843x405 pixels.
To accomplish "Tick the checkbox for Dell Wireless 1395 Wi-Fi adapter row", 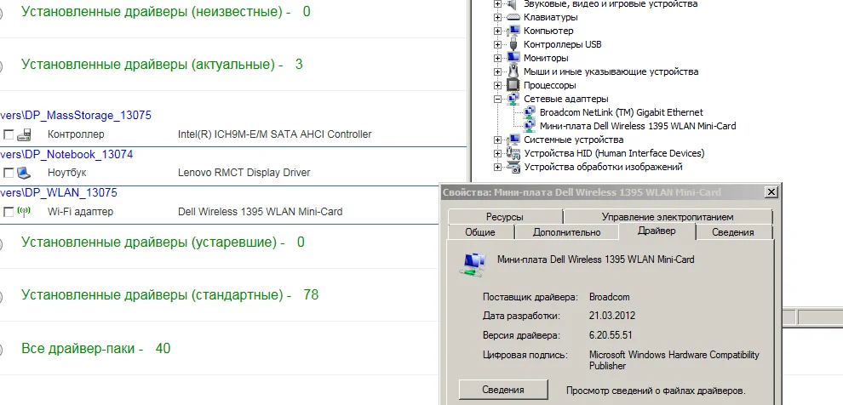I will pyautogui.click(x=8, y=212).
